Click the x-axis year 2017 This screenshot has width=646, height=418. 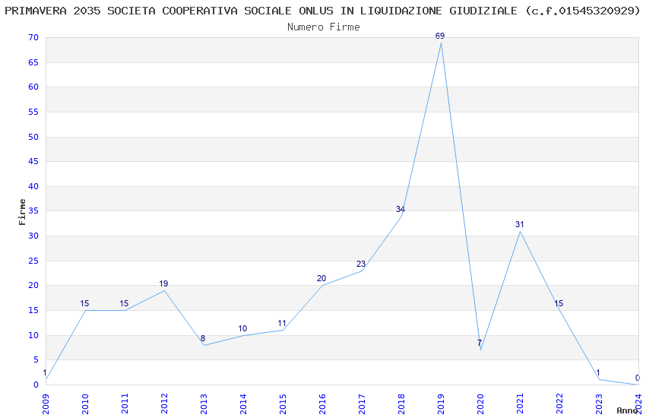click(x=362, y=404)
